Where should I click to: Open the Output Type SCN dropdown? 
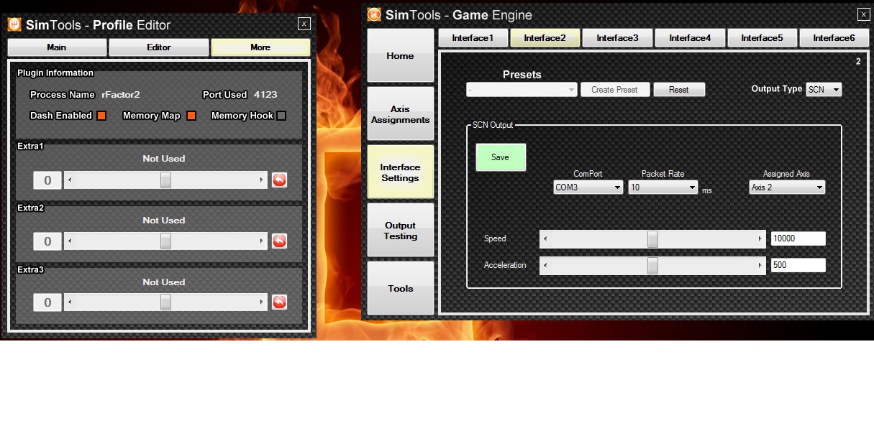tap(824, 90)
